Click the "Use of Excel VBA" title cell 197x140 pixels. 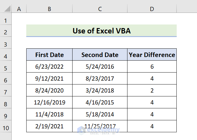101,31
